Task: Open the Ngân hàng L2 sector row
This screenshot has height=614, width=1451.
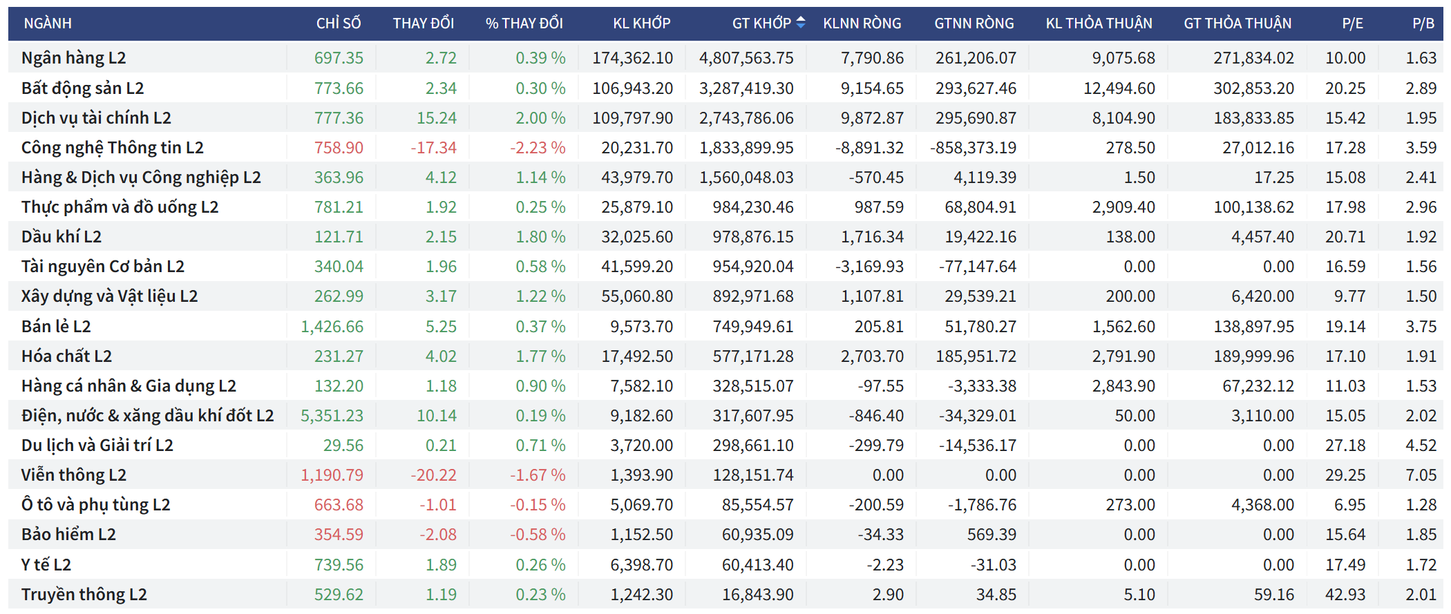Action: point(74,58)
